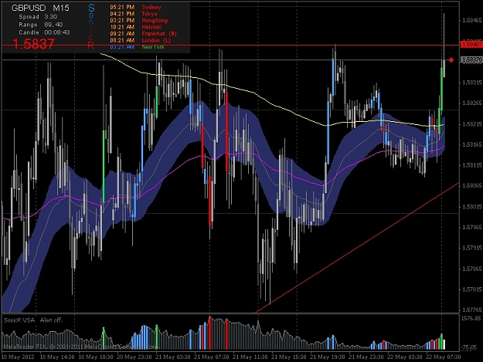
Task: Select the Sydney 05:21 PM session row
Action: click(x=135, y=7)
